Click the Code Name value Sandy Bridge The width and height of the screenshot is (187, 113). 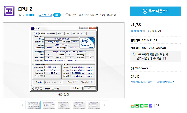(53, 42)
